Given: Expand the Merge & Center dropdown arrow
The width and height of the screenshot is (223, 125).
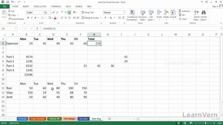Looking at the screenshot, I should [x=101, y=18].
